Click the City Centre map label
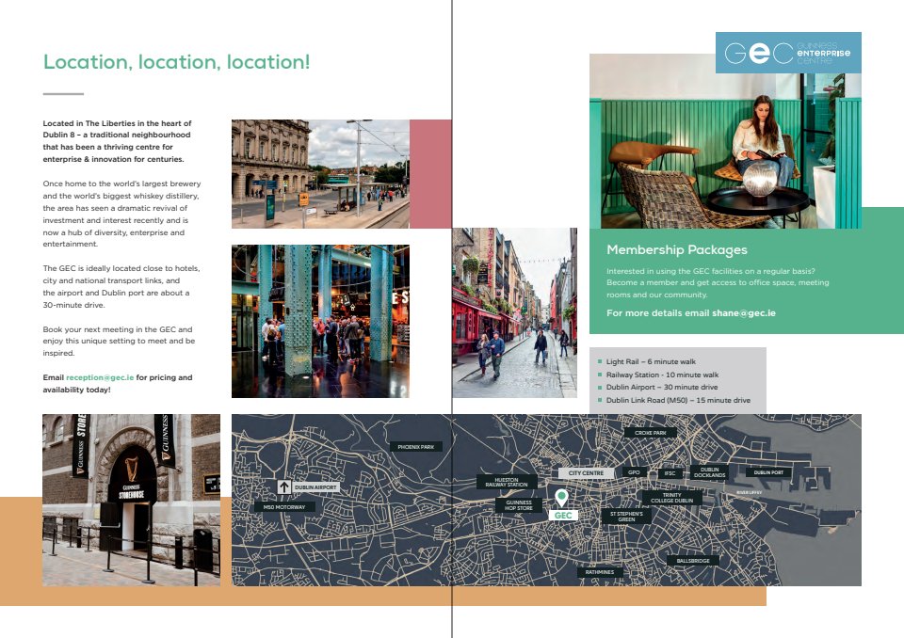The image size is (904, 638). 586,472
